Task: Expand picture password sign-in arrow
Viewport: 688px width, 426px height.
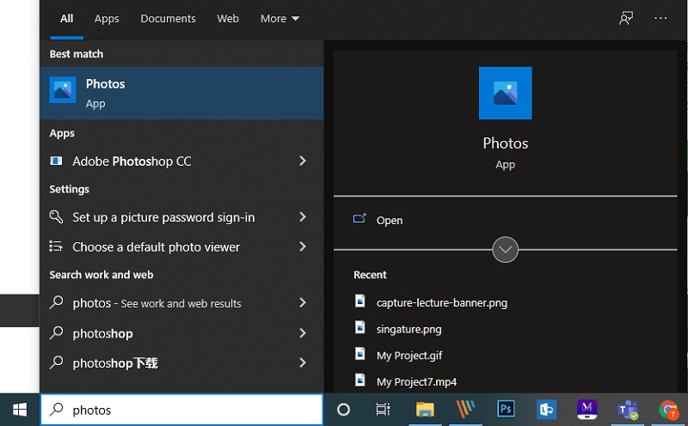Action: [303, 216]
